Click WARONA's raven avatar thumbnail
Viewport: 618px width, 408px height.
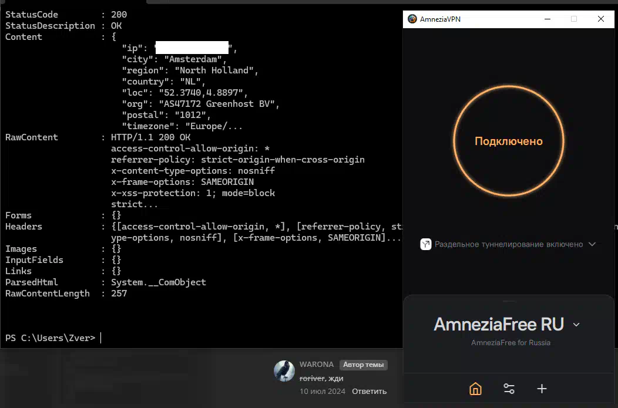pyautogui.click(x=284, y=371)
